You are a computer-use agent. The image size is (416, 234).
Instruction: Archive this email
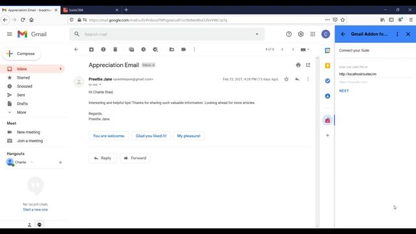click(x=91, y=49)
